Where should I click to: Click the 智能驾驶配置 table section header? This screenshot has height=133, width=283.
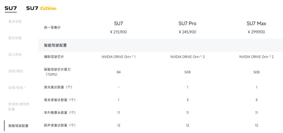click(55, 46)
